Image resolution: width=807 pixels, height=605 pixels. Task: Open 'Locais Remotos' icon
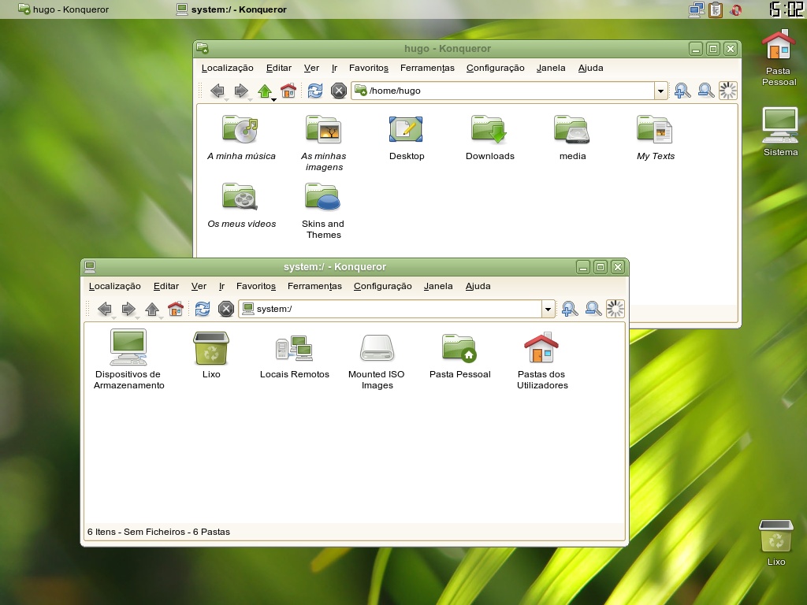(295, 355)
